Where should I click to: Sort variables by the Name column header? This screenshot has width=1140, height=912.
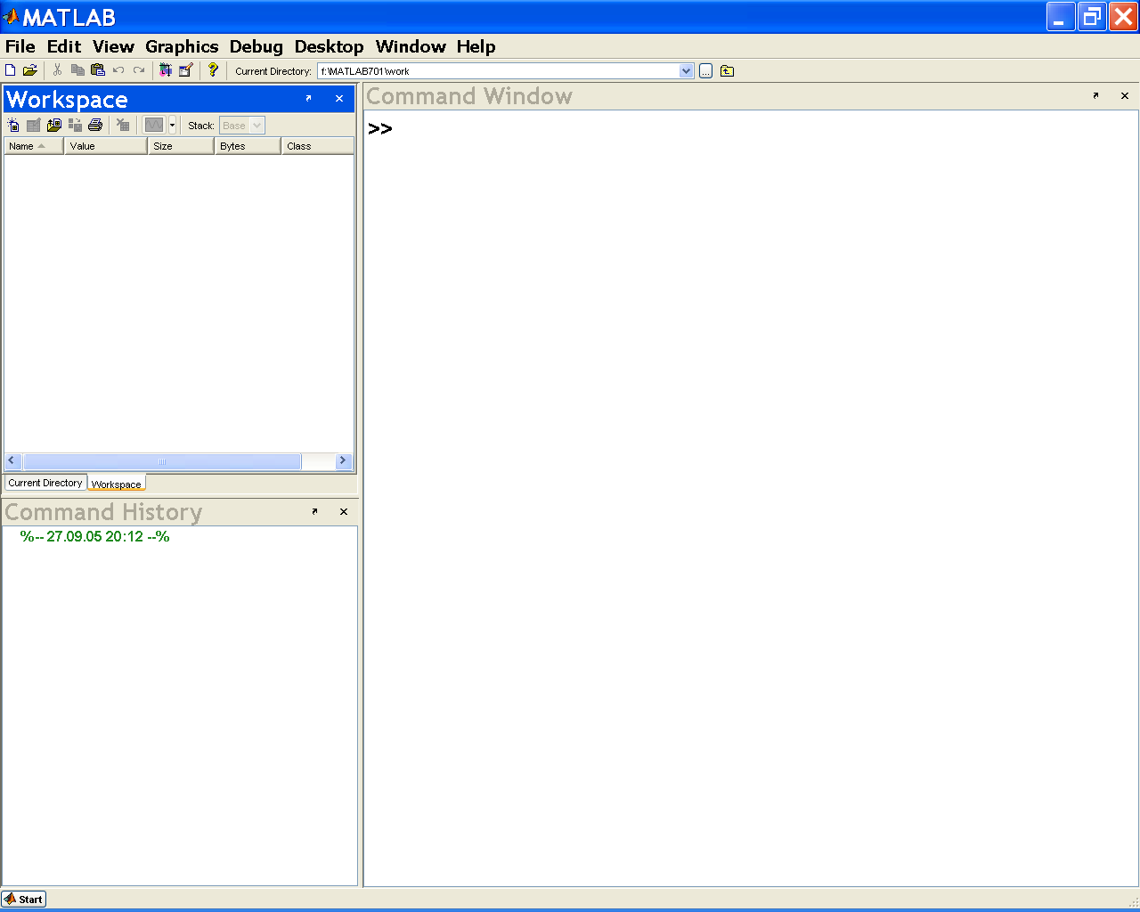[x=34, y=146]
